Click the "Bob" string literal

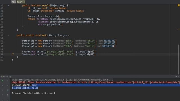click(x=67, y=46)
